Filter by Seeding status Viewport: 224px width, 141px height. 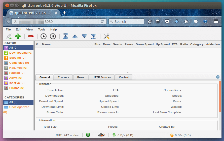[x=19, y=58]
